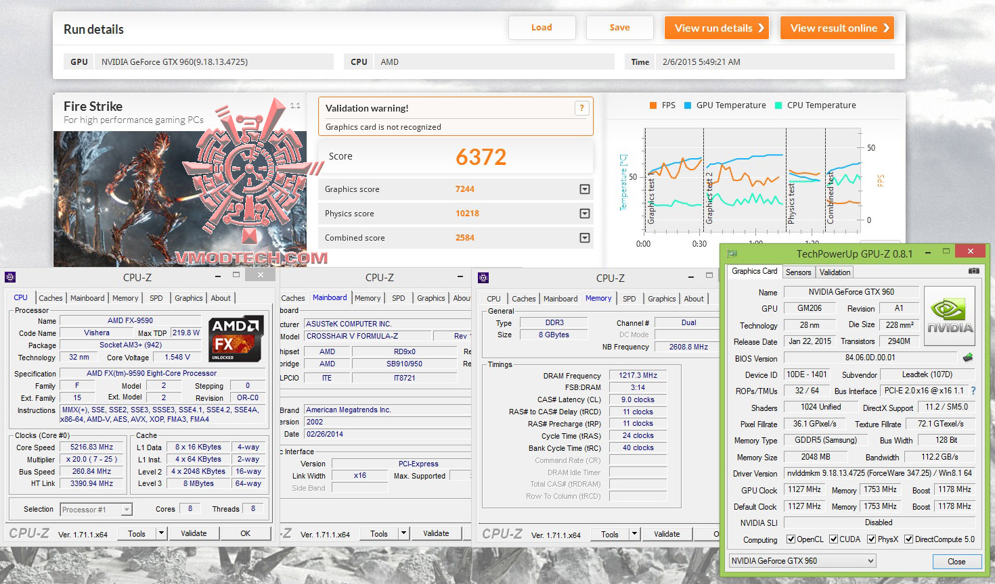
Task: Click Validate in the CPU-Z Memory-tab window
Action: (667, 534)
